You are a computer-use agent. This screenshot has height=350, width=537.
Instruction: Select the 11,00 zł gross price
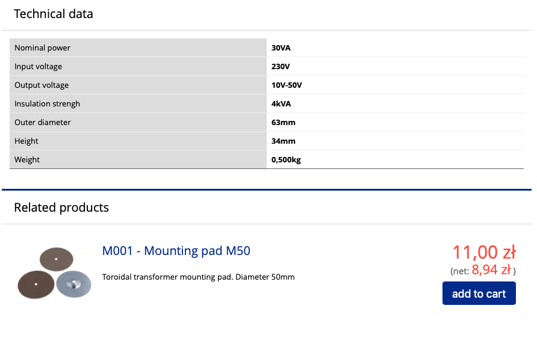[484, 253]
